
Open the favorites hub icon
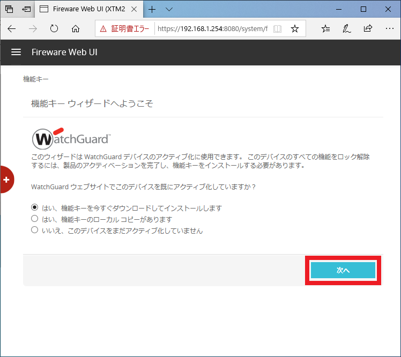tap(325, 28)
